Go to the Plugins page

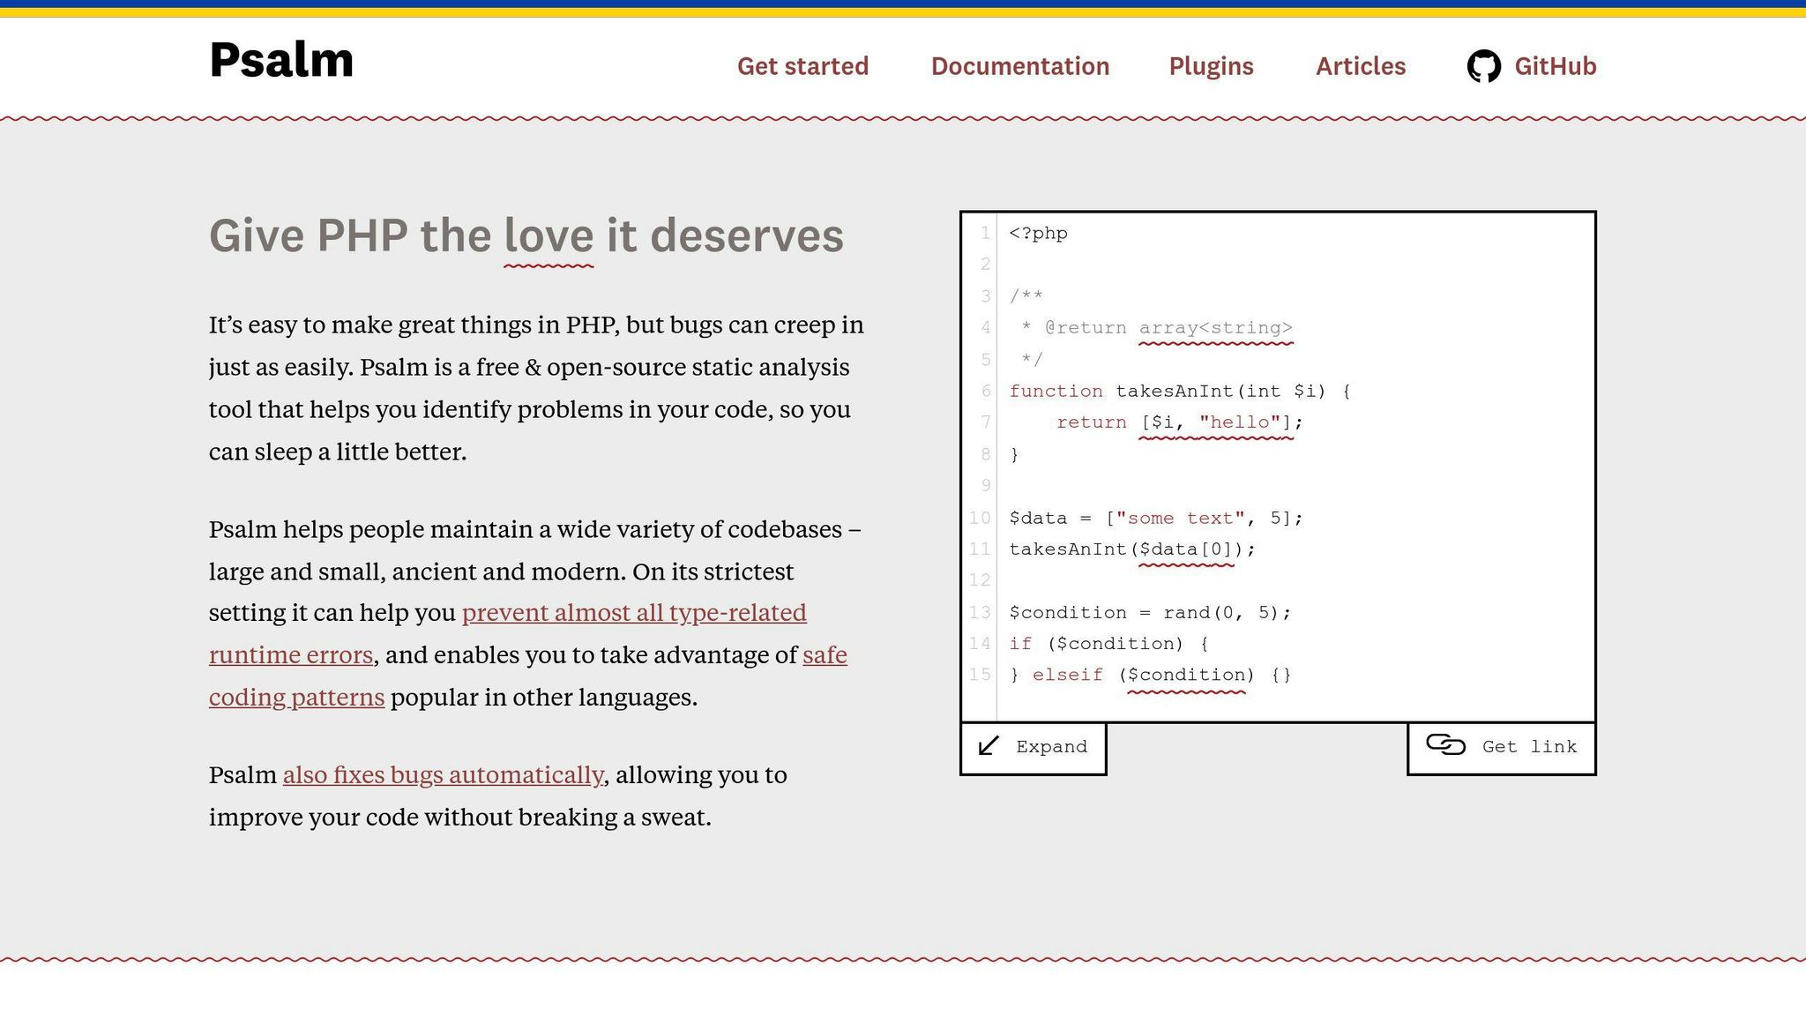[x=1211, y=66]
